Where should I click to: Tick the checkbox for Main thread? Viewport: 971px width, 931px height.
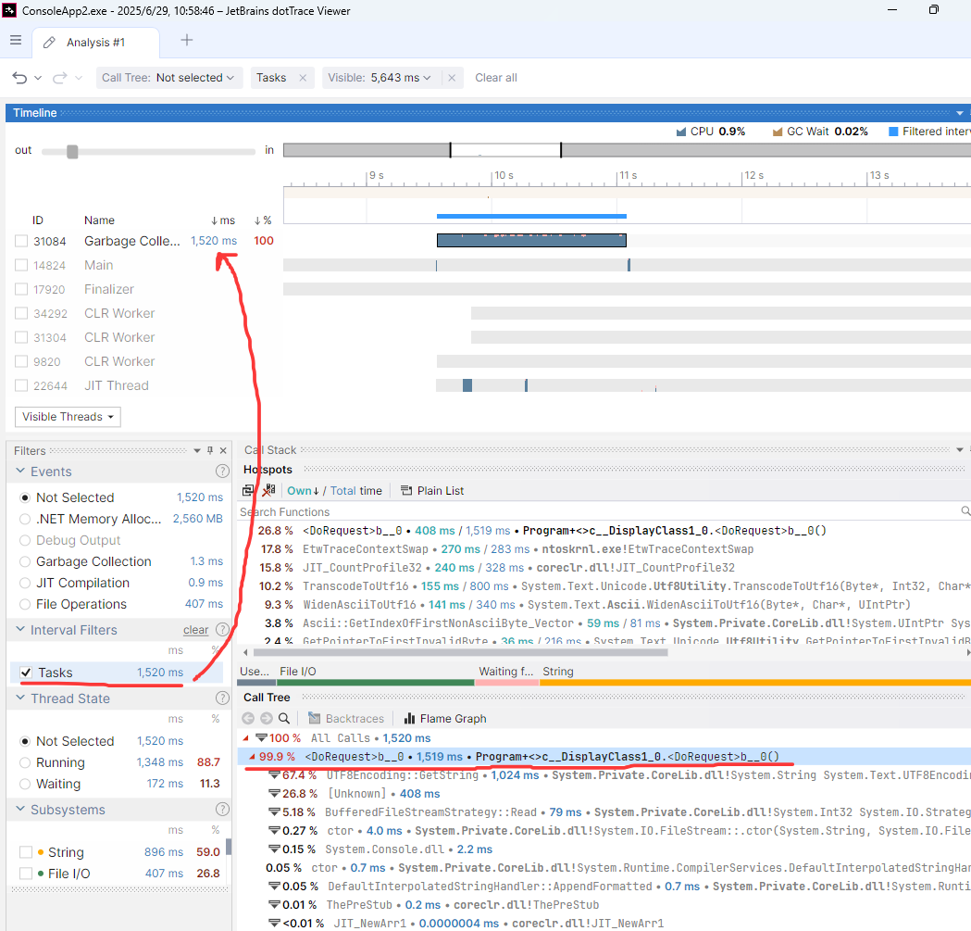(21, 265)
